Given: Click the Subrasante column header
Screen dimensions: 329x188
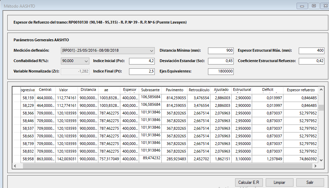Looking at the screenshot, I should click(150, 90).
